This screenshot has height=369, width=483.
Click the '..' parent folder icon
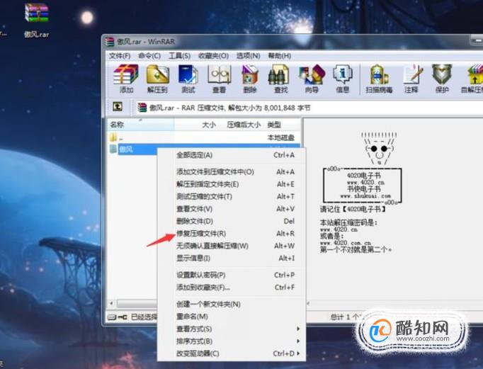[113, 137]
